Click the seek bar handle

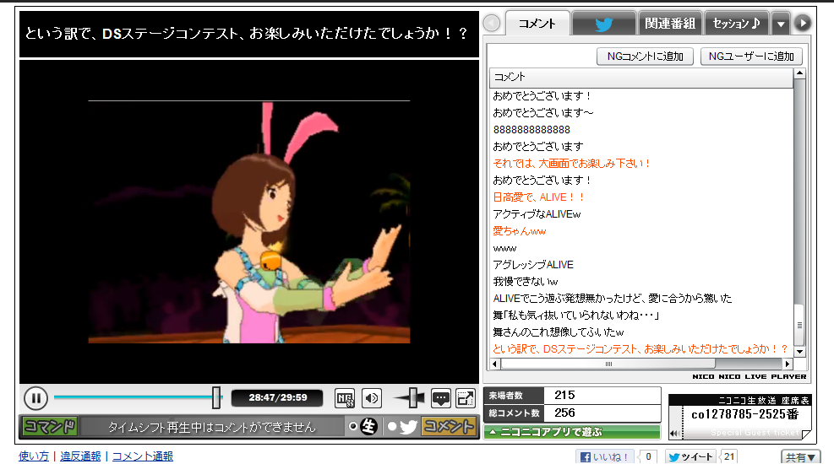click(216, 397)
